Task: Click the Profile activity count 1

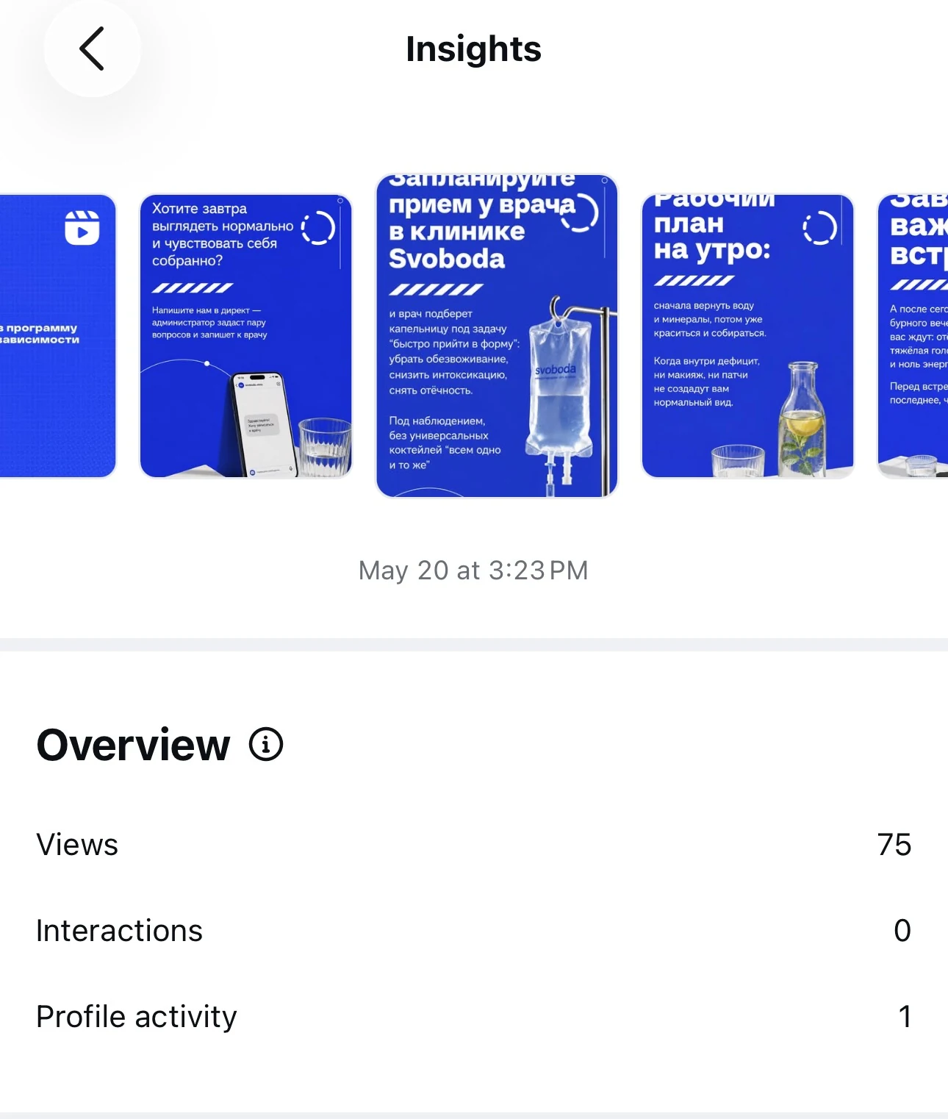Action: 905,1016
